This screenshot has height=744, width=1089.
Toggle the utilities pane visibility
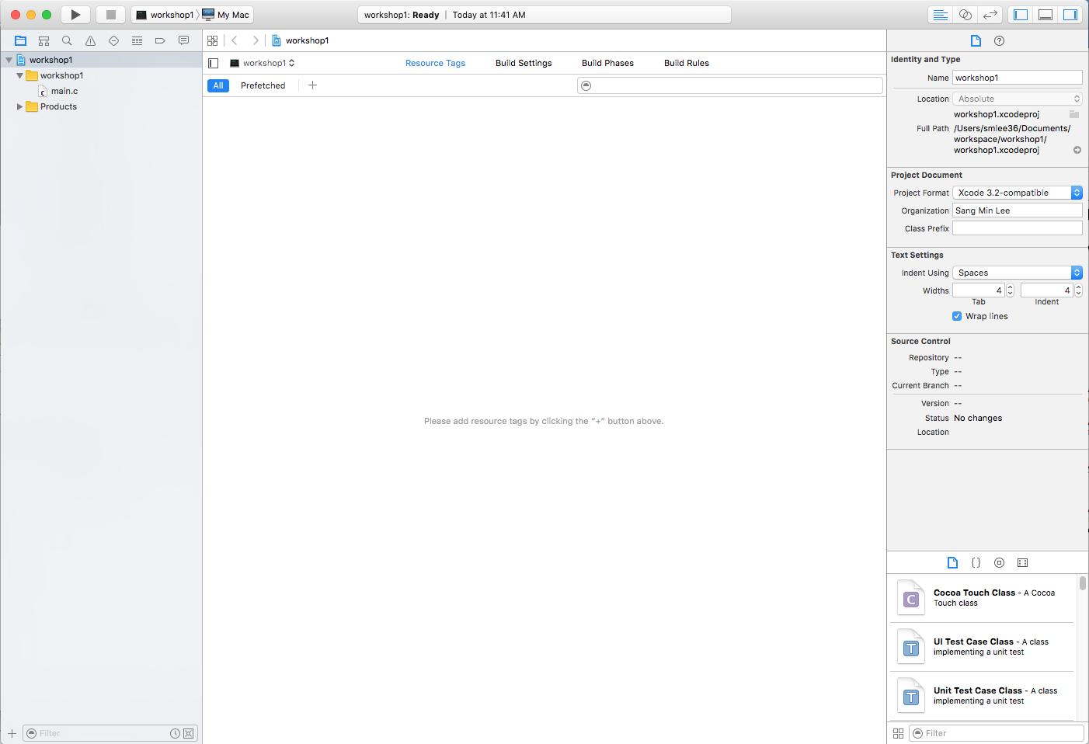(1070, 15)
